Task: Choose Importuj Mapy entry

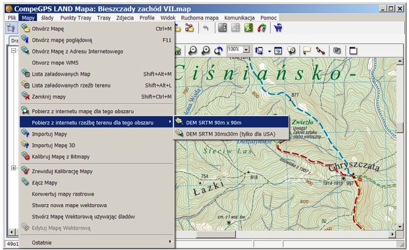Action: pyautogui.click(x=97, y=134)
